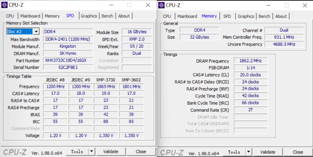This screenshot has width=313, height=157.
Task: Click the JEDEC #9 column header
Action: [x=81, y=80]
